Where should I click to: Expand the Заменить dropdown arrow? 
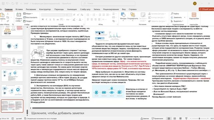[185, 17]
